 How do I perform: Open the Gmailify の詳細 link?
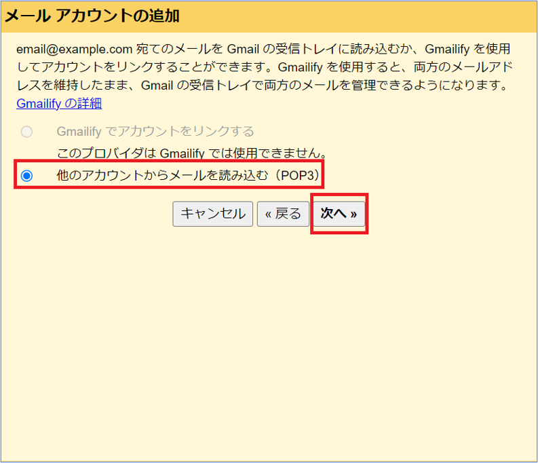tap(59, 103)
